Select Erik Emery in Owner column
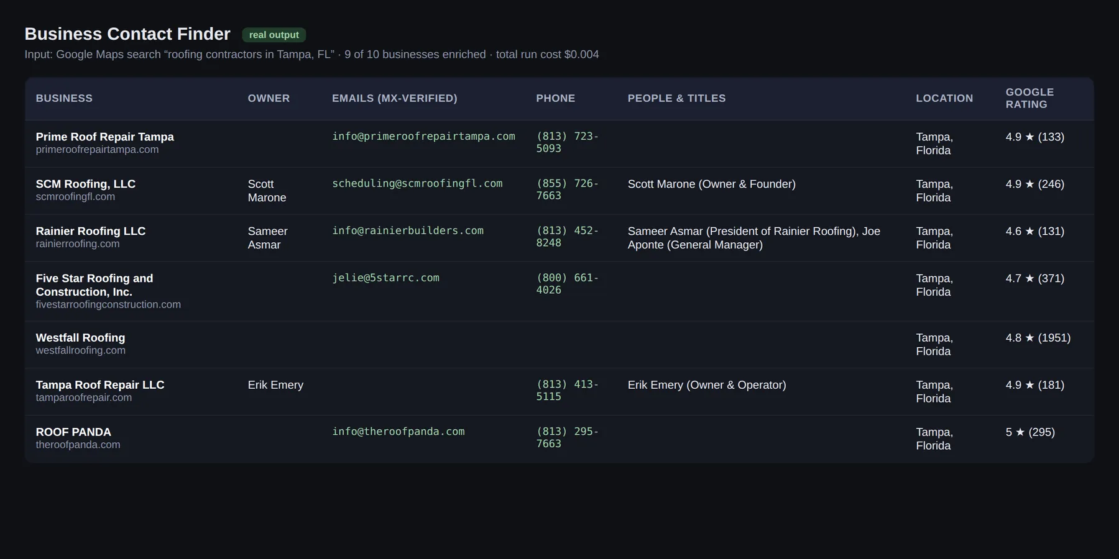 coord(275,385)
